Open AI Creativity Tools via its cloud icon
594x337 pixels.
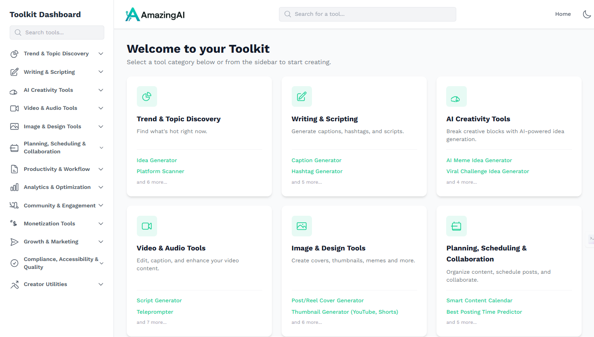[15, 90]
